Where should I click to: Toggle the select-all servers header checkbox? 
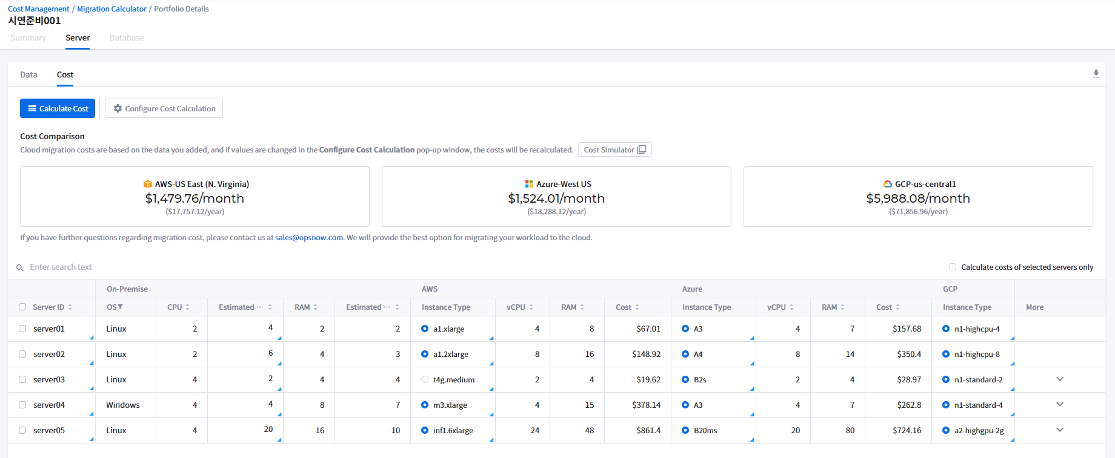[22, 307]
